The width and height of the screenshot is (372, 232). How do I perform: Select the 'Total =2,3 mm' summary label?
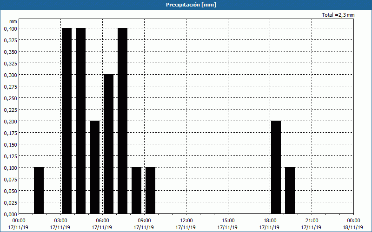click(x=338, y=15)
